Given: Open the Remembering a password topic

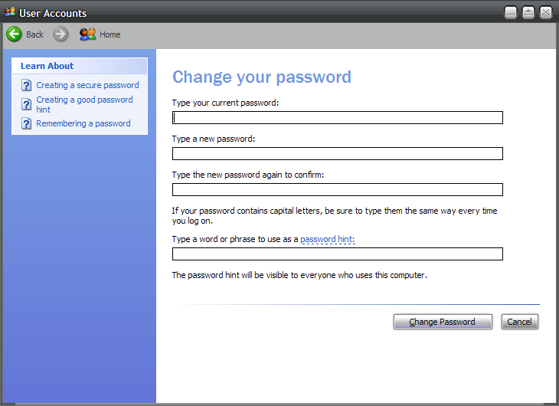Looking at the screenshot, I should pyautogui.click(x=83, y=123).
